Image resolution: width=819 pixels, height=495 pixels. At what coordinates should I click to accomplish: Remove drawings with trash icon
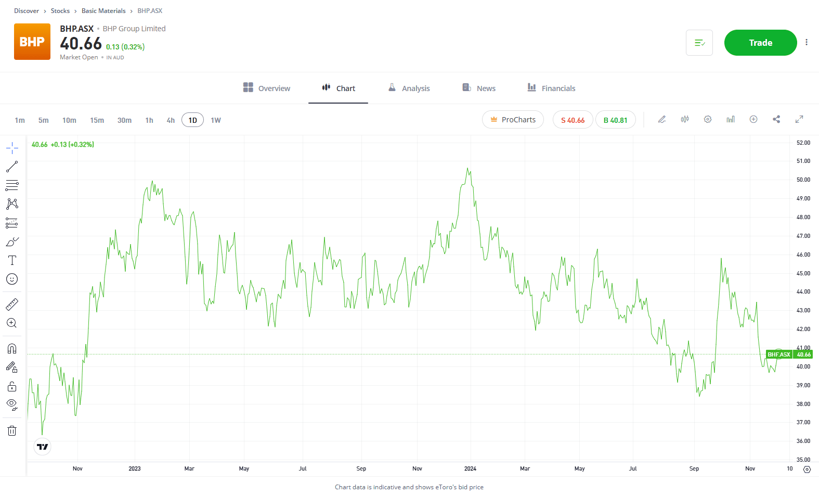click(12, 431)
